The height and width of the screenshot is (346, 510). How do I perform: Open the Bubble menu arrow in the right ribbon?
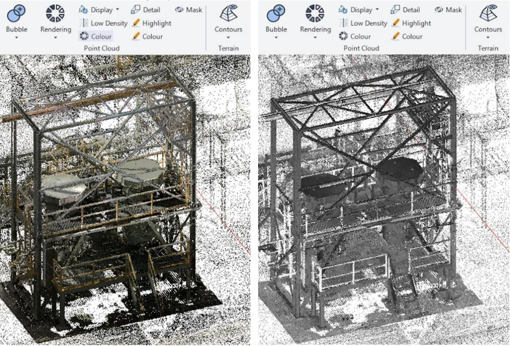click(276, 38)
